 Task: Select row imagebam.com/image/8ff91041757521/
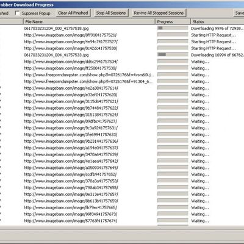click(70, 35)
